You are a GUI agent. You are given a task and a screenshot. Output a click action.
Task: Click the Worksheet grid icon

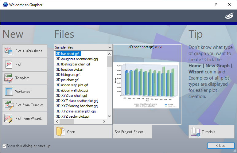pos(9,92)
